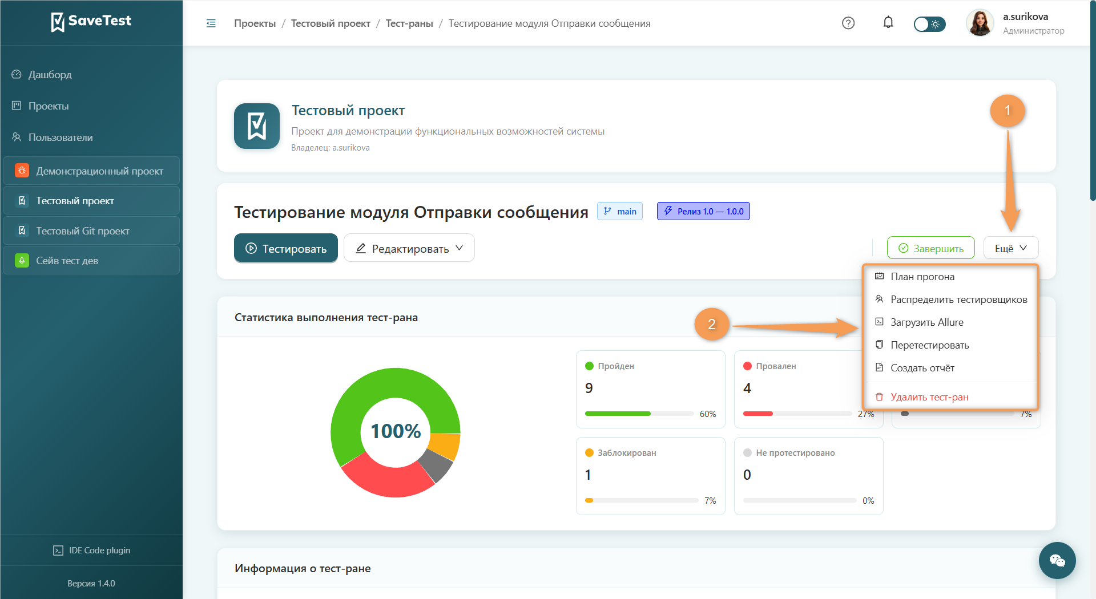Choose Распределить тестировщиков menu entry
Screen dimensions: 1096x599
(950, 299)
